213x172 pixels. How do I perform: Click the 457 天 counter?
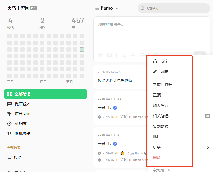point(78,23)
